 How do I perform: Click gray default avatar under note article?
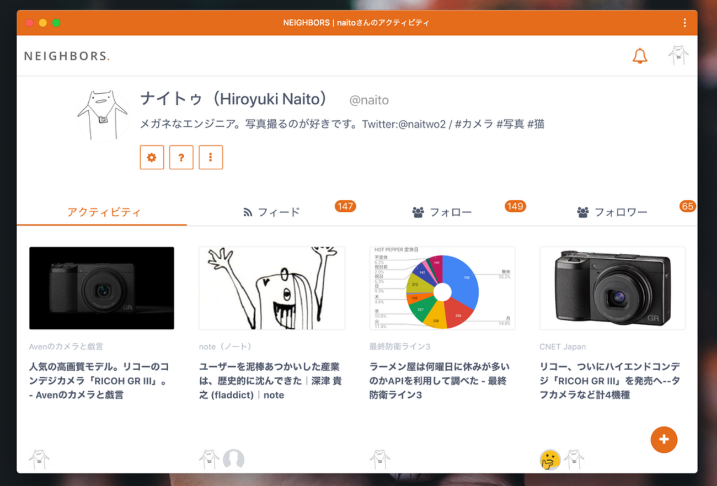tap(233, 460)
